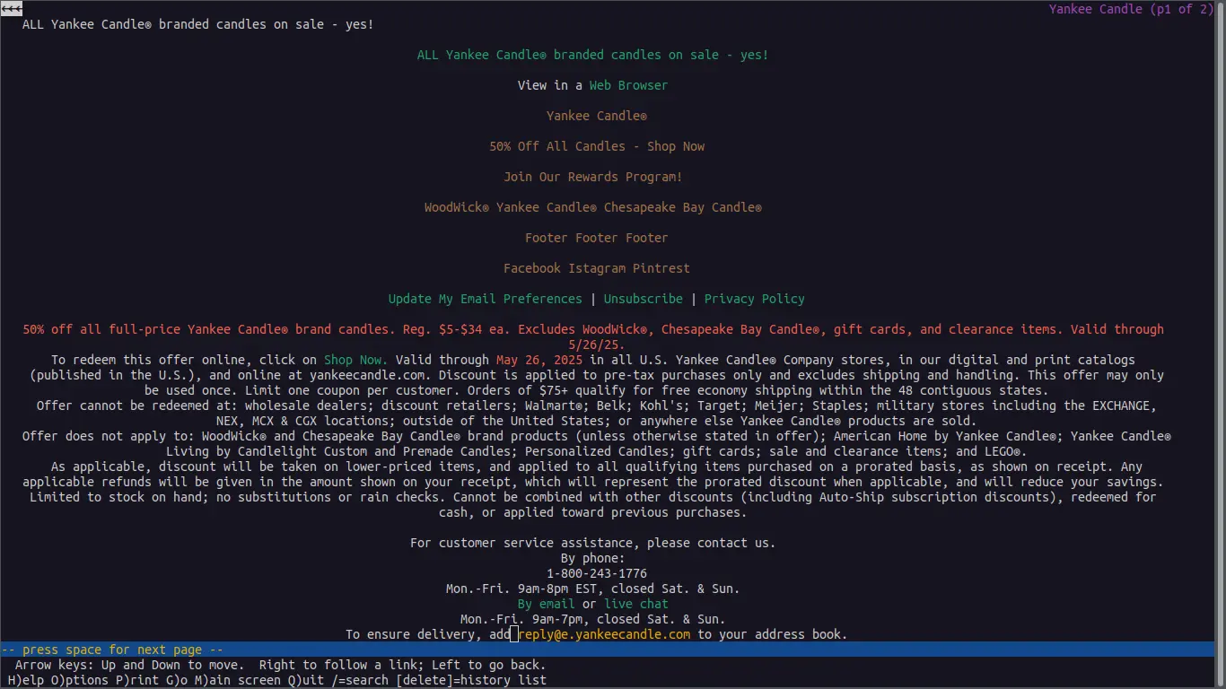Open the 'By email' contact link
Viewport: 1226px width, 689px height.
coord(547,604)
